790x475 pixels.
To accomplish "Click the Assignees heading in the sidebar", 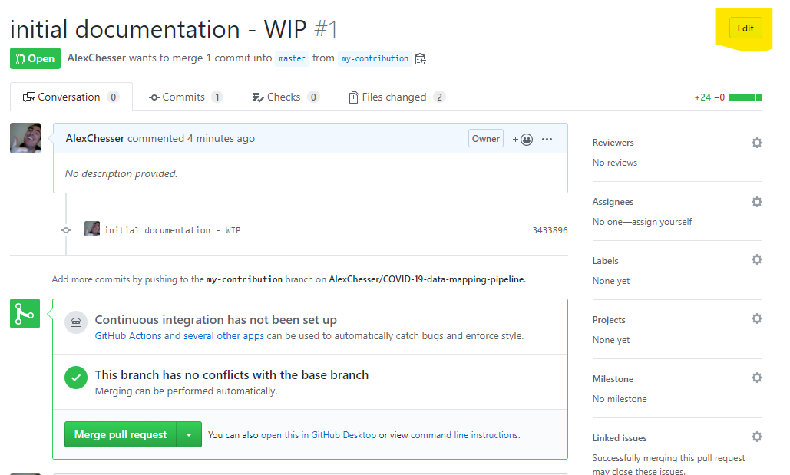I will point(613,202).
